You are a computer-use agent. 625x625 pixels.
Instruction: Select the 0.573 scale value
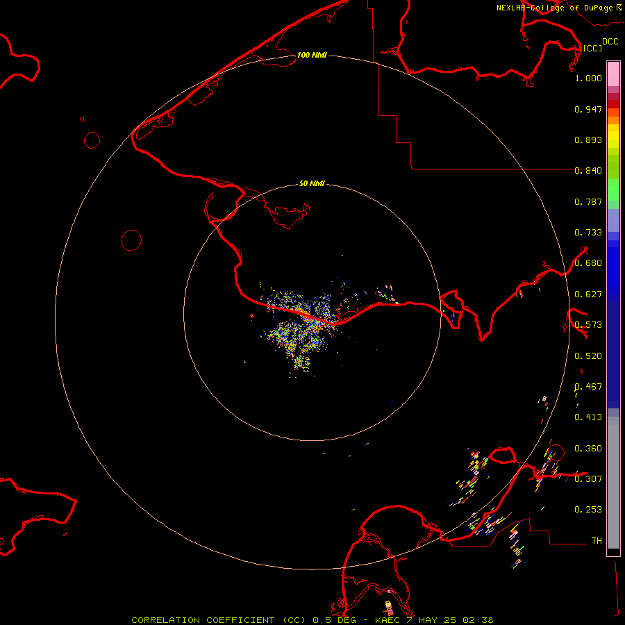[x=588, y=325]
